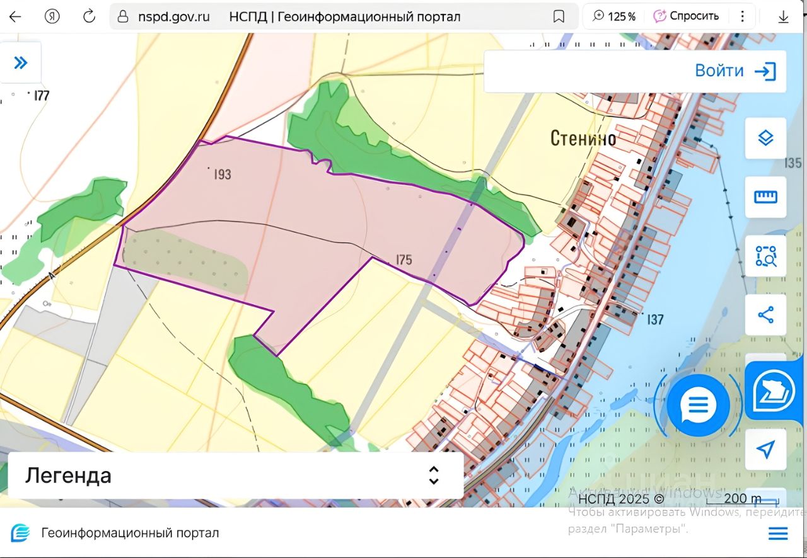Click map elevation label 175
This screenshot has height=558, width=807.
click(403, 259)
